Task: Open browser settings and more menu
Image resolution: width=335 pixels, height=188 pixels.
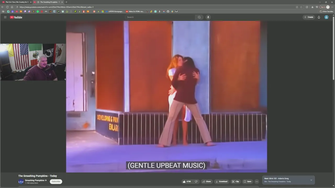Action: 332,7
